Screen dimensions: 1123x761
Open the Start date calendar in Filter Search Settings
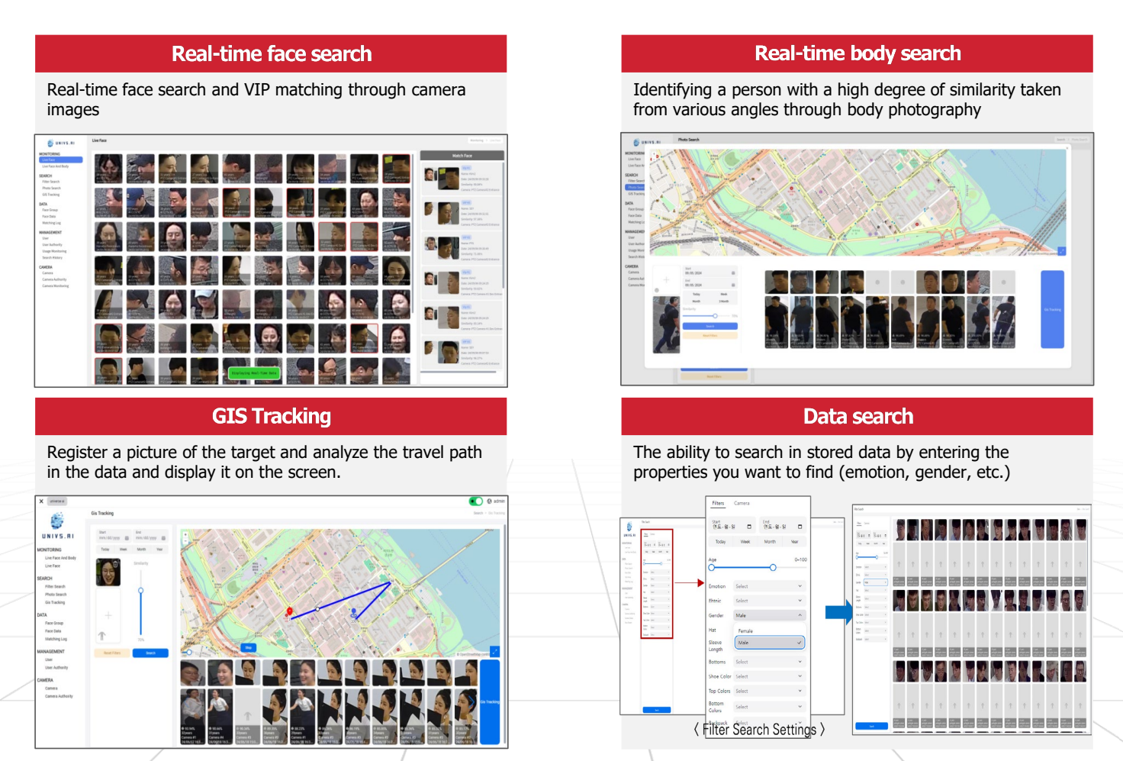pyautogui.click(x=749, y=527)
